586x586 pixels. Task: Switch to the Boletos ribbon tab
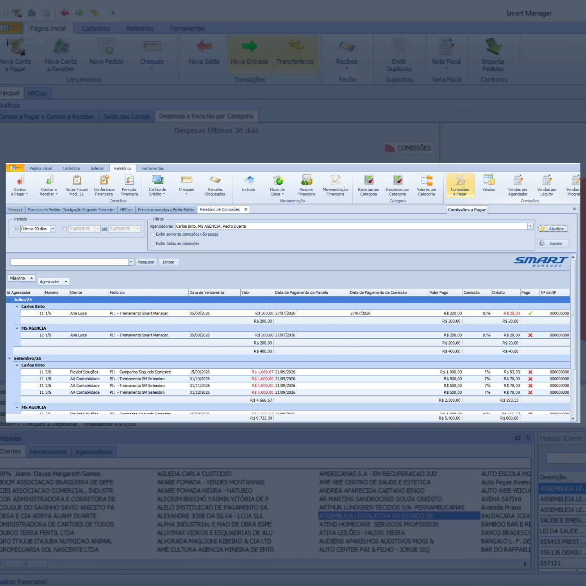tap(97, 168)
